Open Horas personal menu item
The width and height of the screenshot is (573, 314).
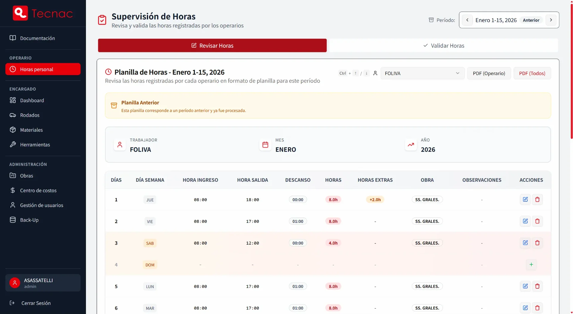pyautogui.click(x=43, y=69)
